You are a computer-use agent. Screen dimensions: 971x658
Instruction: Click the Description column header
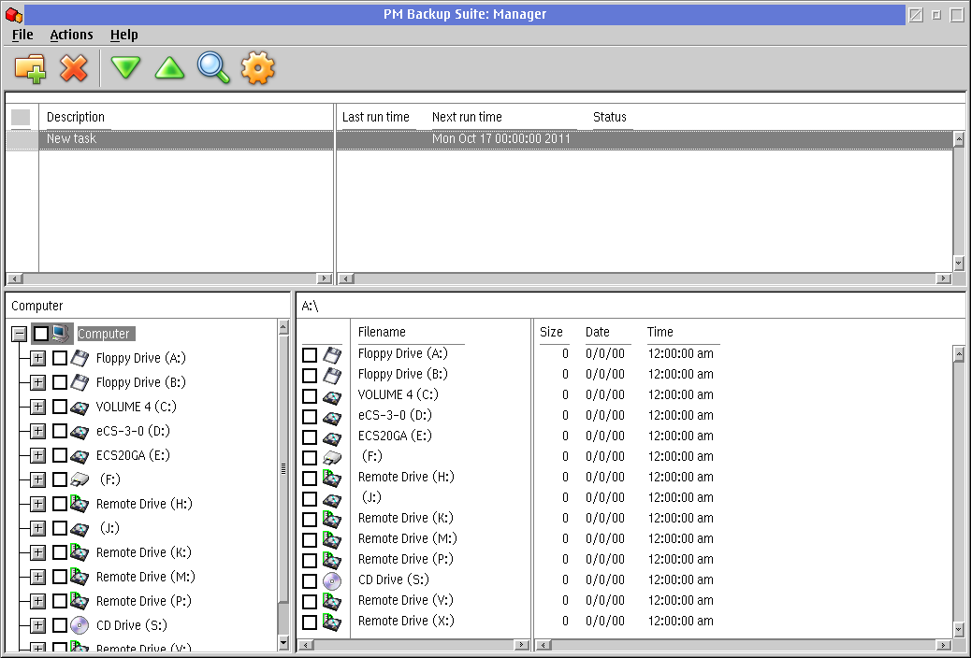[x=76, y=117]
